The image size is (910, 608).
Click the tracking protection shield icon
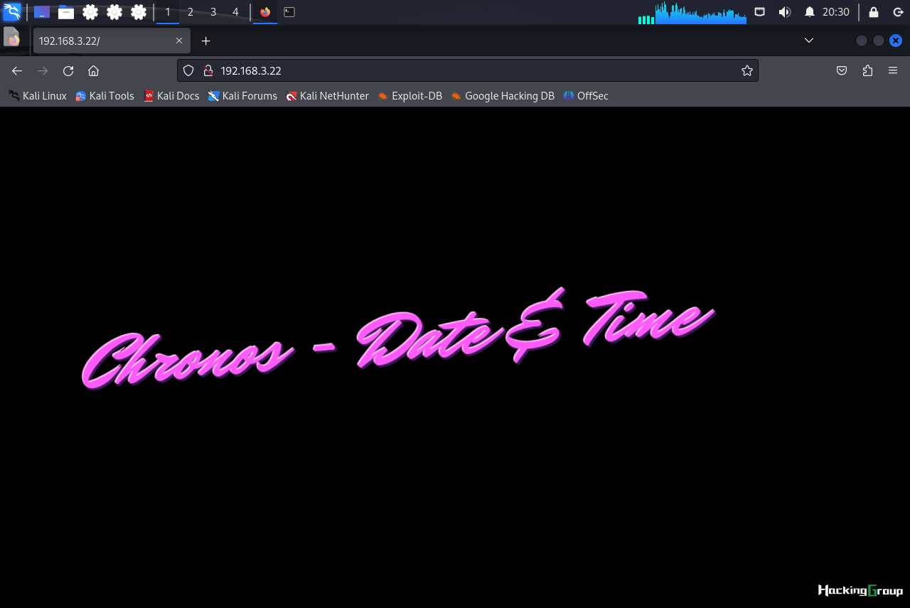(188, 70)
